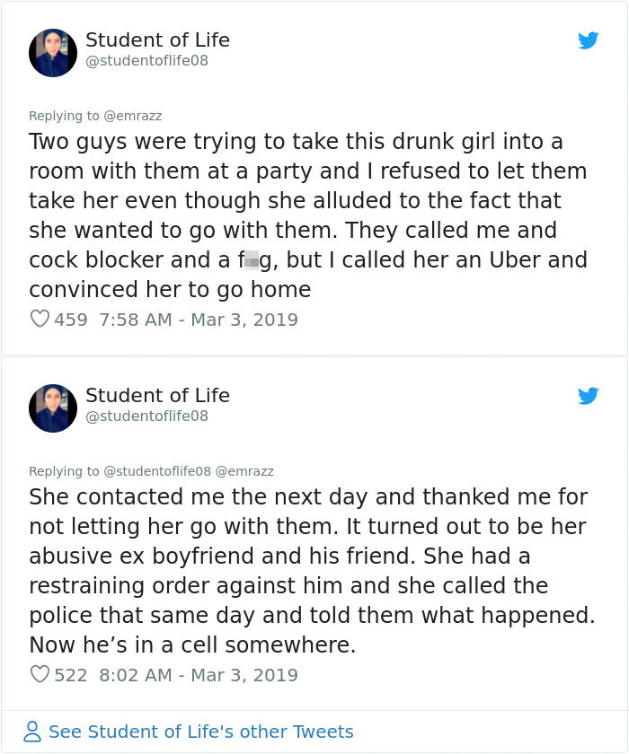The width and height of the screenshot is (629, 754).
Task: Click the Twitter bird icon on the second tweet
Action: point(589,396)
